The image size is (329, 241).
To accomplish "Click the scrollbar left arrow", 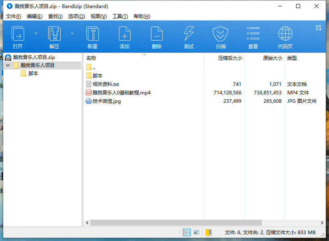I will coord(87,223).
